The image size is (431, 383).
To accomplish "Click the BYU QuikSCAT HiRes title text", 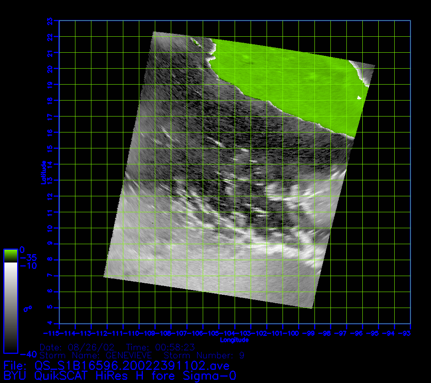I will click(x=120, y=376).
